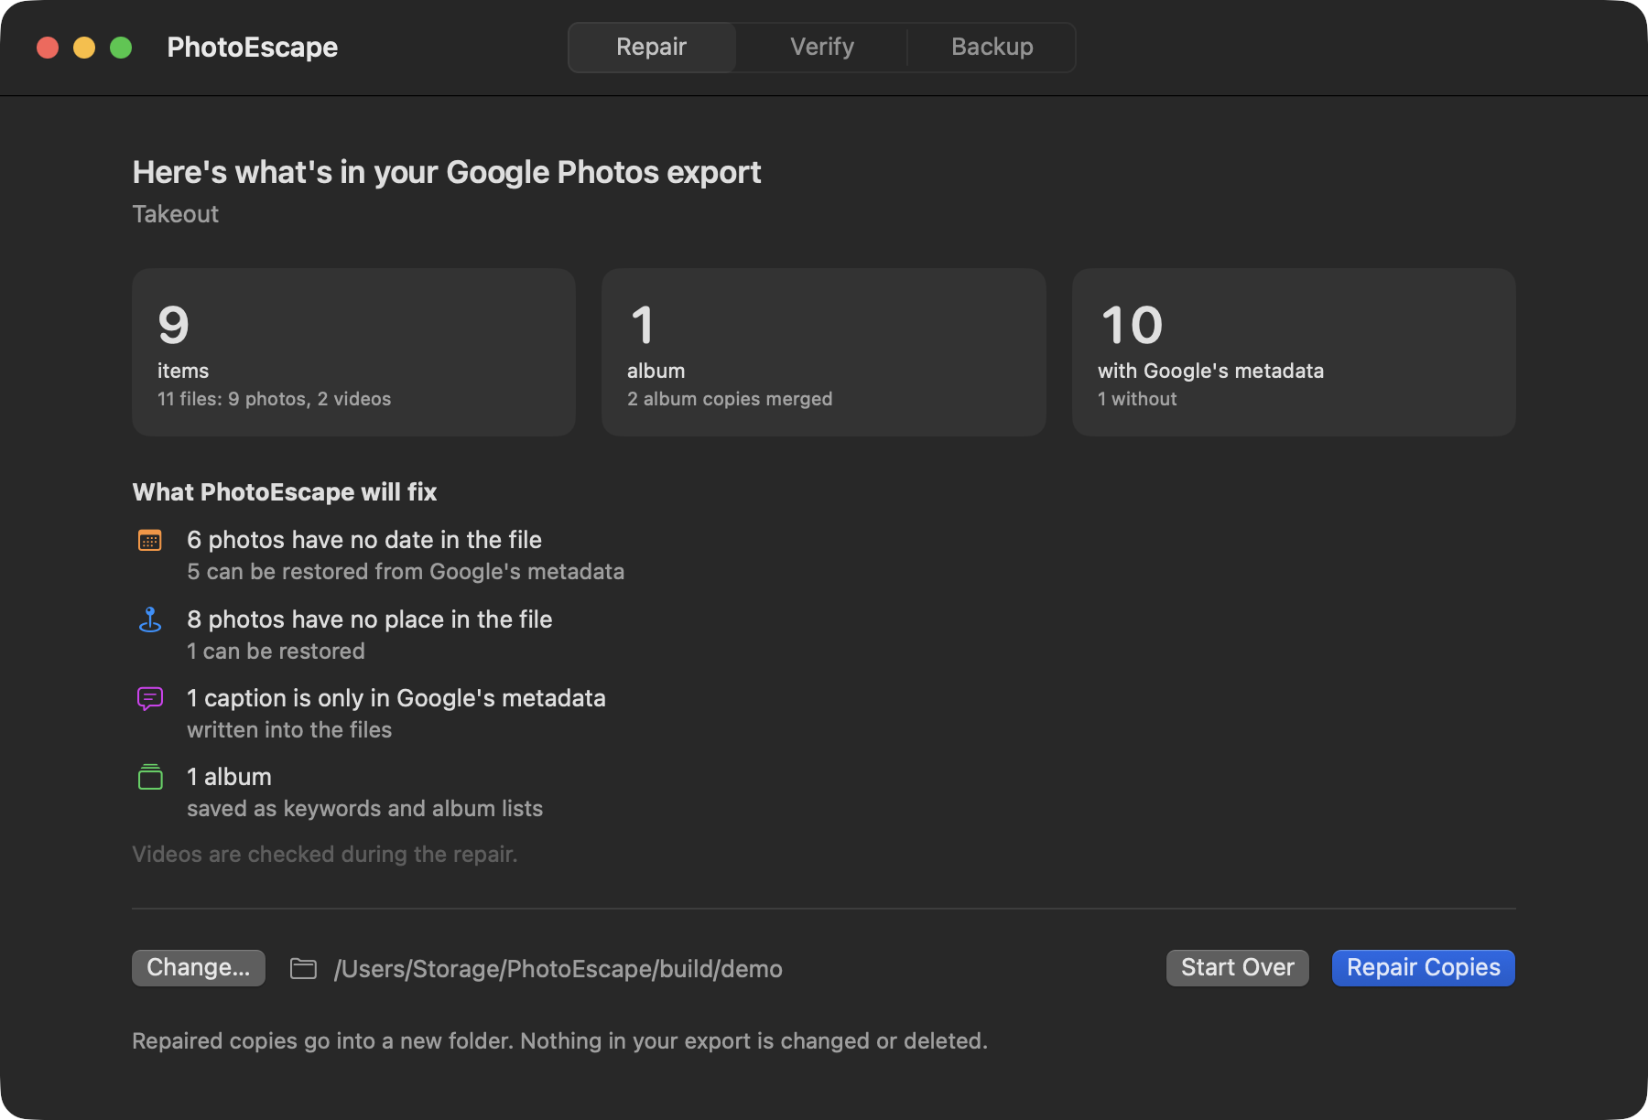Image resolution: width=1648 pixels, height=1120 pixels.
Task: Click the Change... button
Action: pyautogui.click(x=199, y=968)
